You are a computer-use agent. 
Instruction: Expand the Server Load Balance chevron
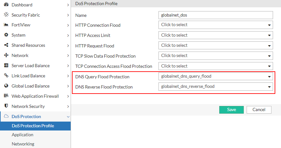(68, 66)
